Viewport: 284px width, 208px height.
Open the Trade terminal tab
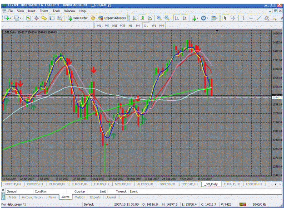(x=13, y=197)
